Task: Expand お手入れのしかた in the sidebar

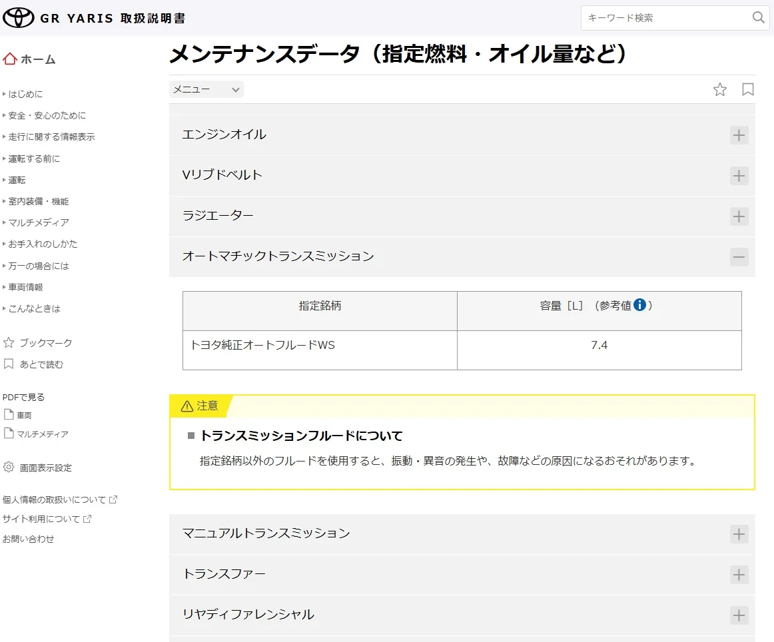Action: coord(40,244)
